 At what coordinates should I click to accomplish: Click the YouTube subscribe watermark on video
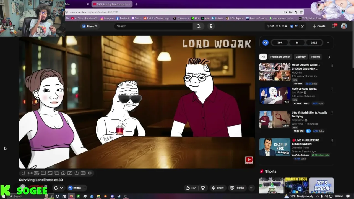point(249,160)
